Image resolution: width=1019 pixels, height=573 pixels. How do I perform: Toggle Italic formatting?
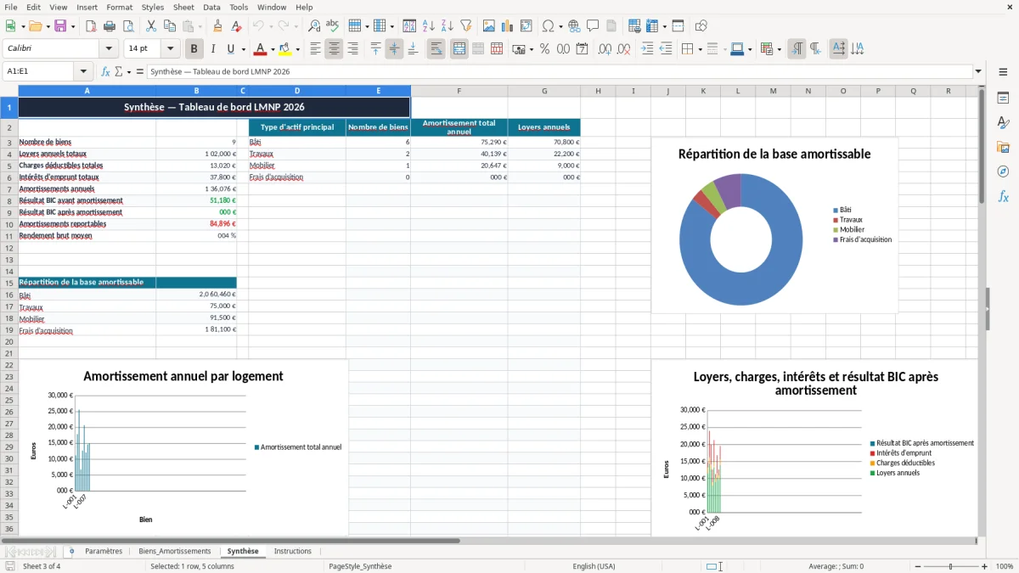pos(213,49)
